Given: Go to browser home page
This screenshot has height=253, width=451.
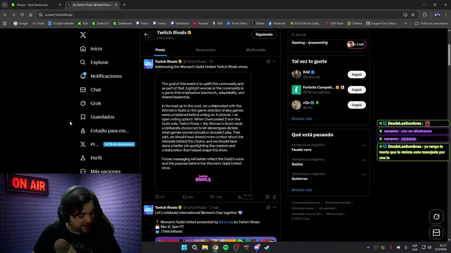Looking at the screenshot, I should 30,15.
